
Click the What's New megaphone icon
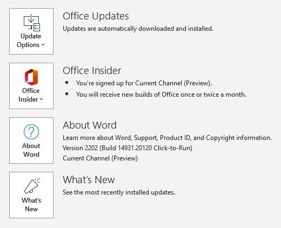[x=32, y=186]
